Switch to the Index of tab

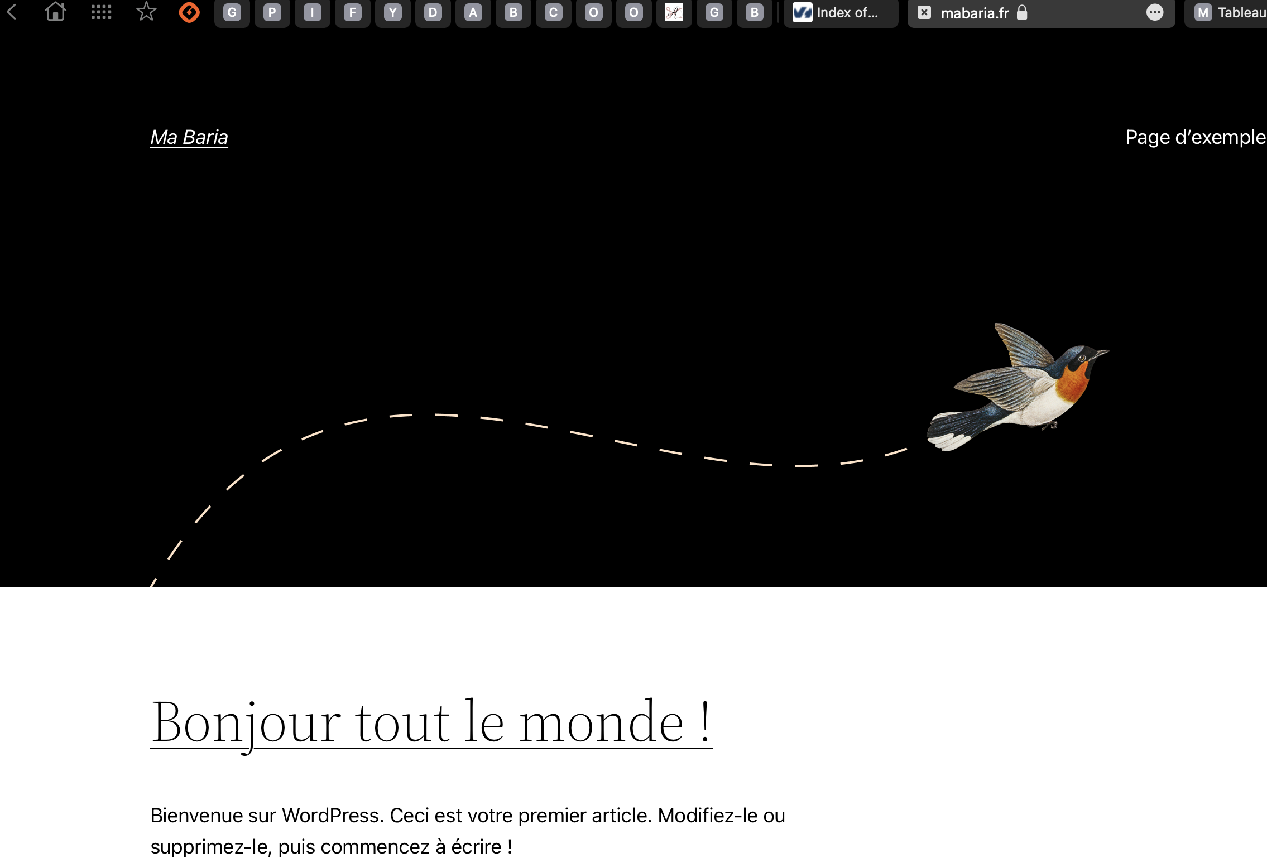tap(841, 12)
